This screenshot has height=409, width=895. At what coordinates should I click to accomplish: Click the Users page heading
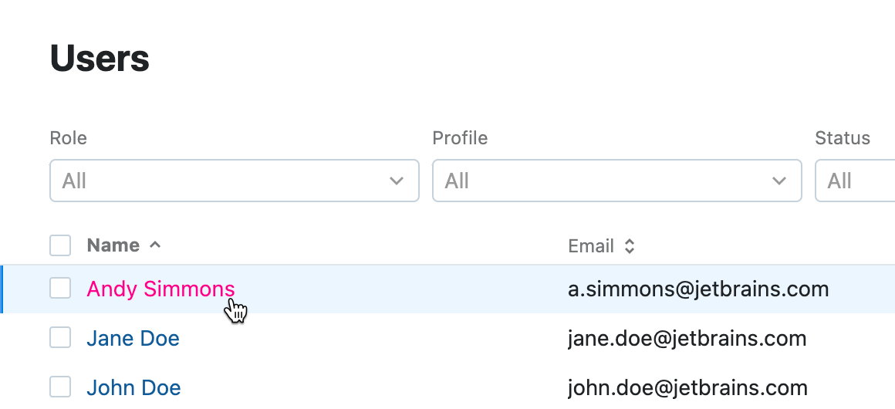(100, 59)
